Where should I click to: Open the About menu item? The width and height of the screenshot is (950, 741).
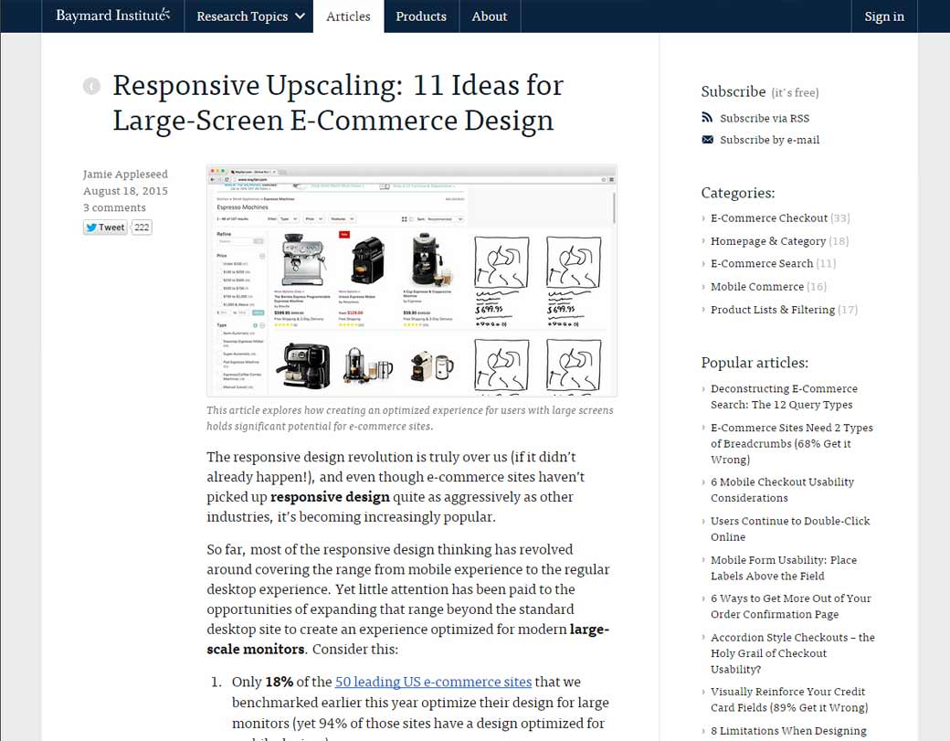click(490, 16)
